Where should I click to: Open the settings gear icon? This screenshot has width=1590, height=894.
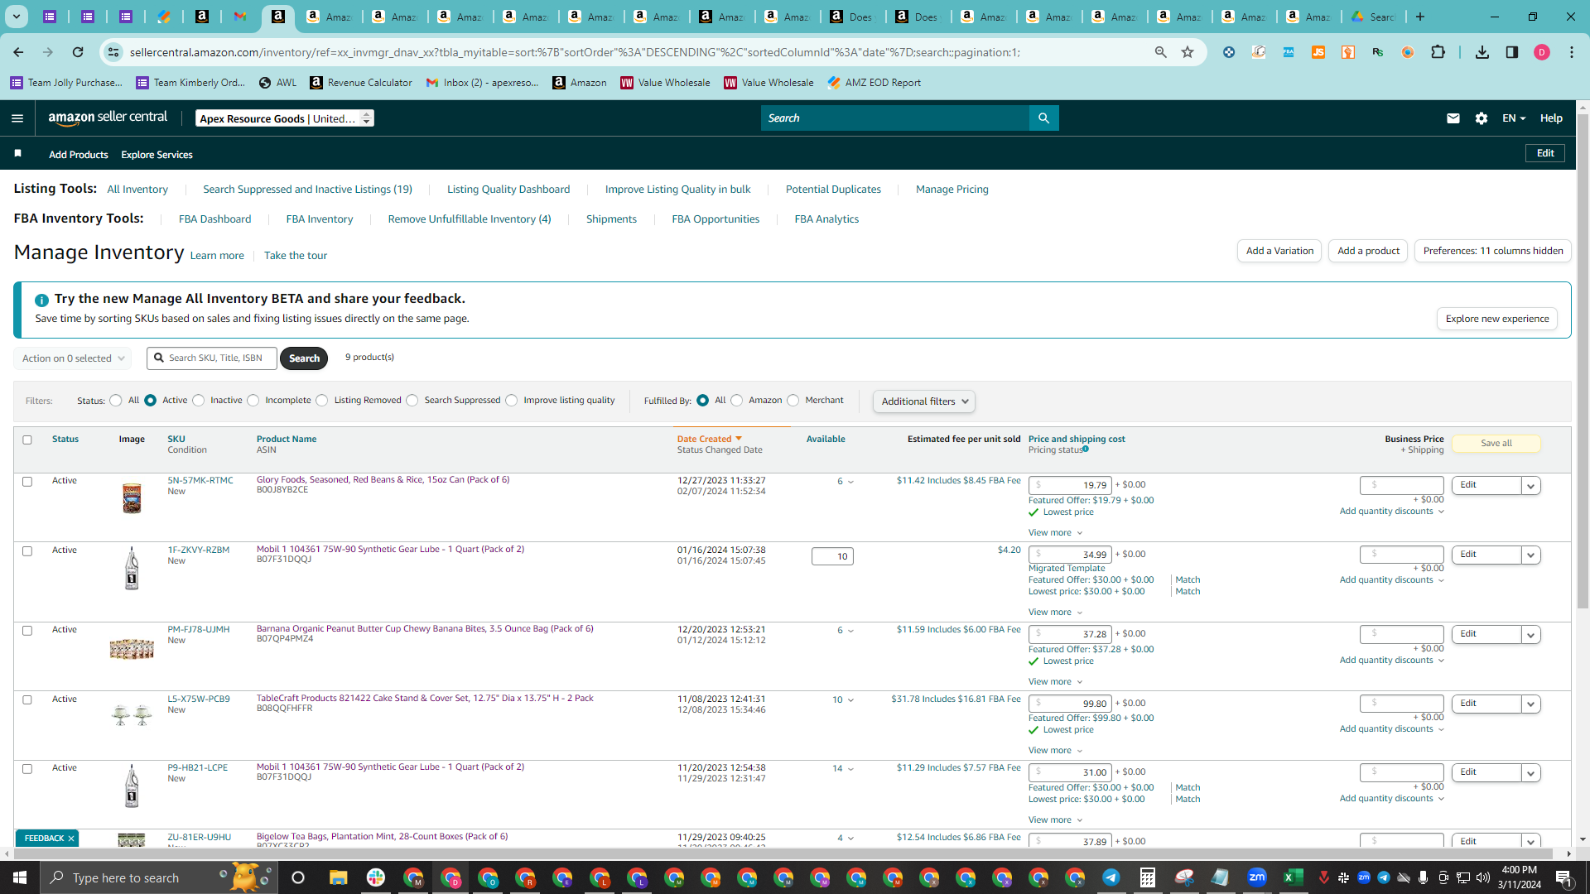pos(1482,118)
